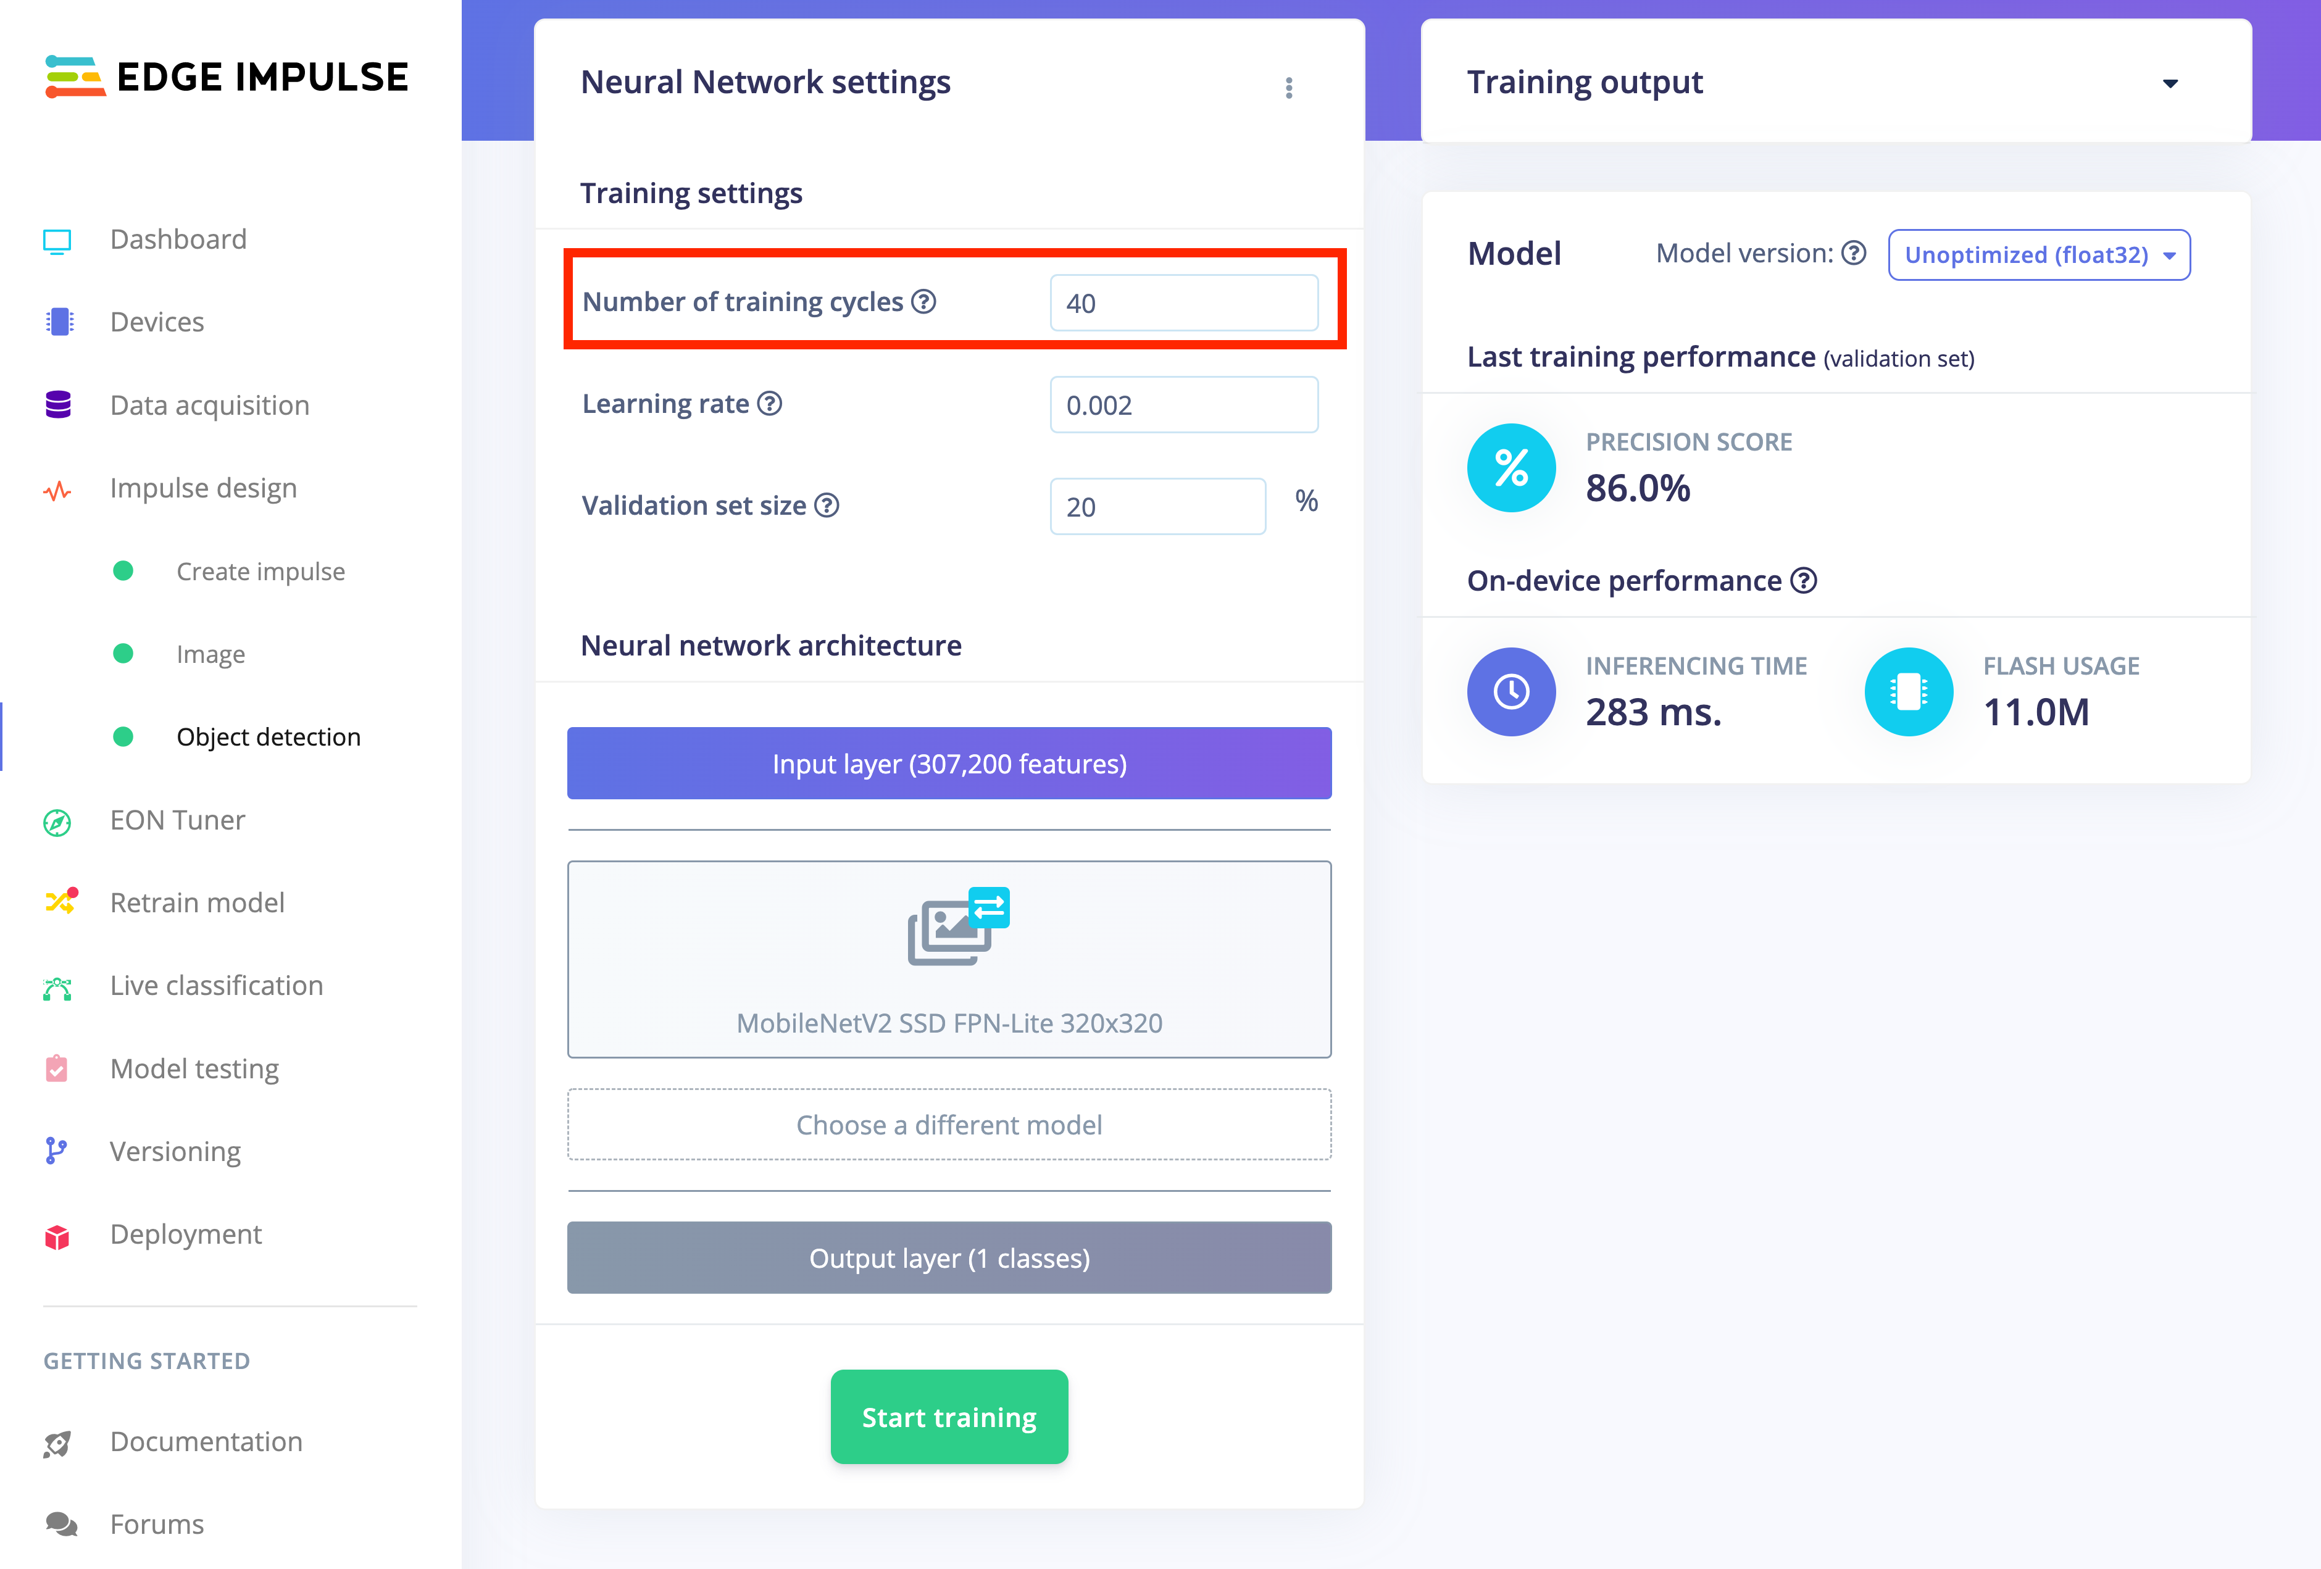
Task: Open the Documentation link
Action: coord(206,1441)
